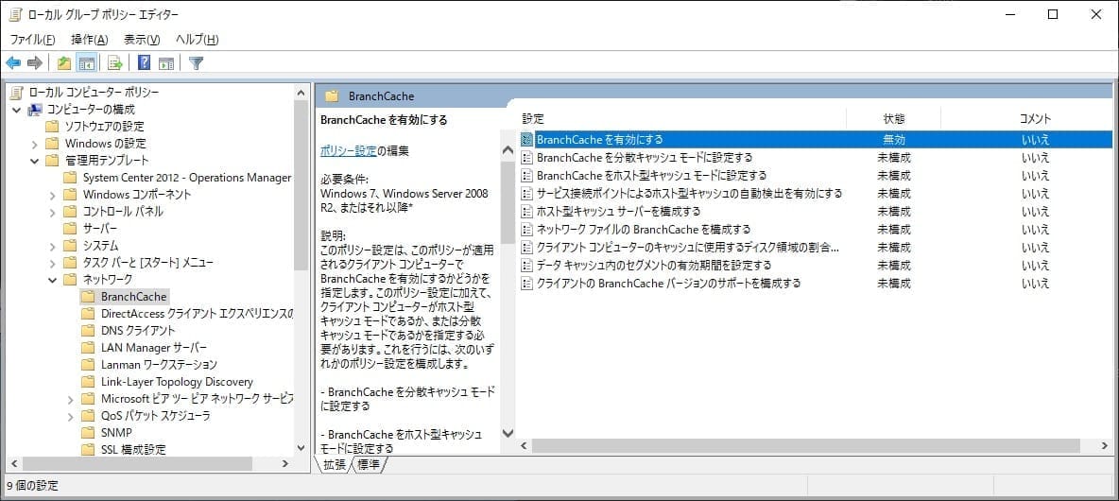Click the Back arrow toolbar icon
Viewport: 1119px width, 501px height.
(x=13, y=63)
